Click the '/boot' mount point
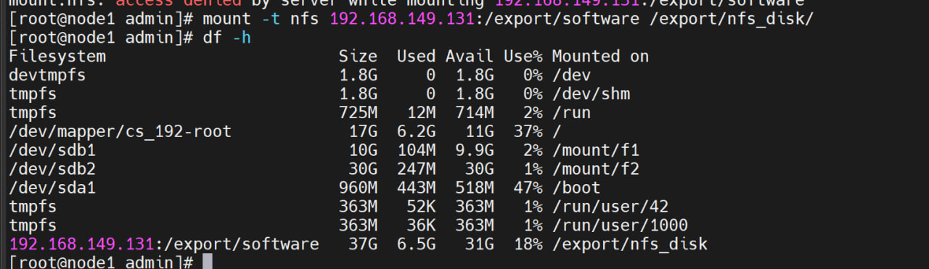Screen dimensions: 929x269 [576, 188]
